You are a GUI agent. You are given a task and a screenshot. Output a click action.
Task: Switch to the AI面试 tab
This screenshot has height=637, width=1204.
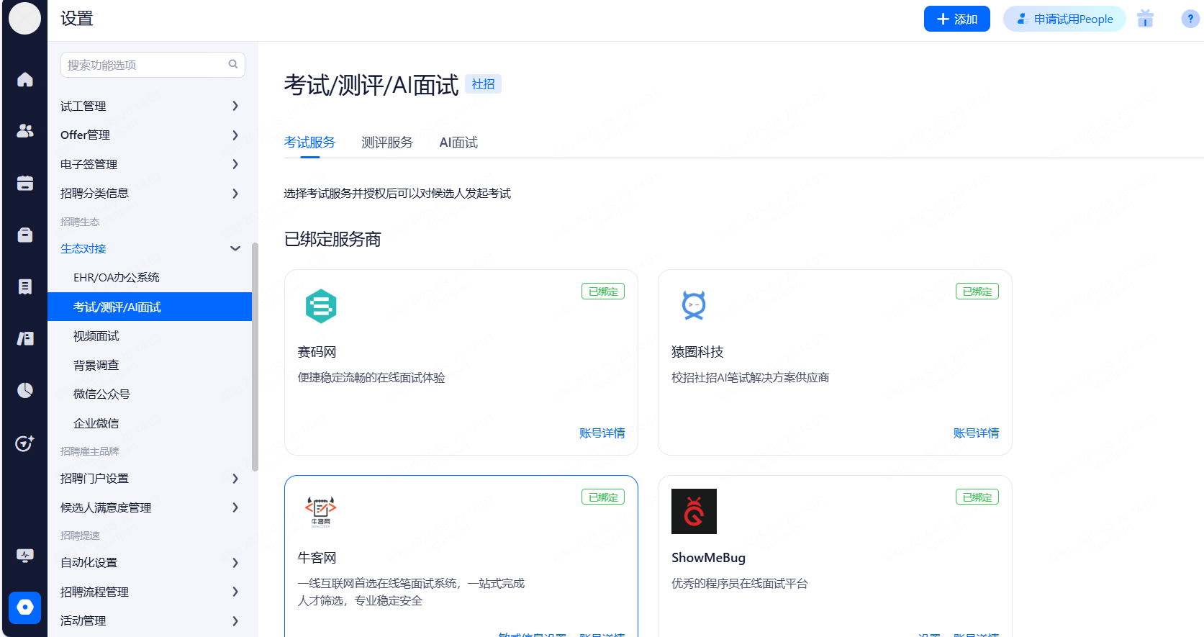[458, 143]
